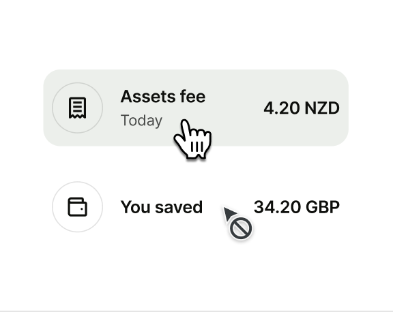Click the circular outline around the wallet icon

[78, 207]
